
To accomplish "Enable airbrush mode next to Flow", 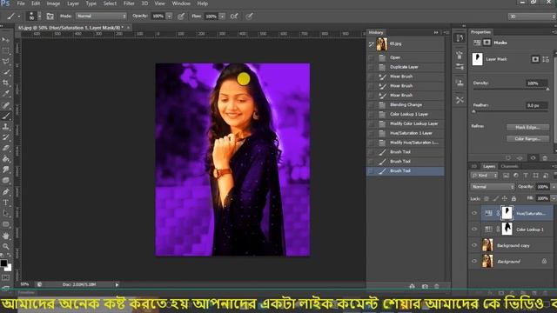I will click(x=234, y=16).
